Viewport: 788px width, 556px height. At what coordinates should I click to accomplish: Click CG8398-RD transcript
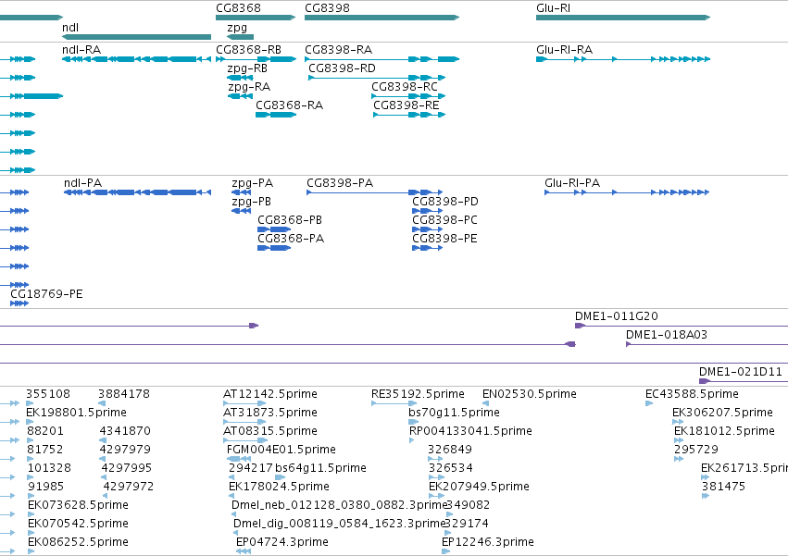(x=377, y=78)
